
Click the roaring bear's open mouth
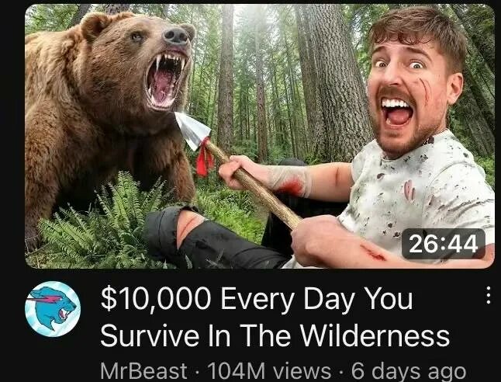165,79
